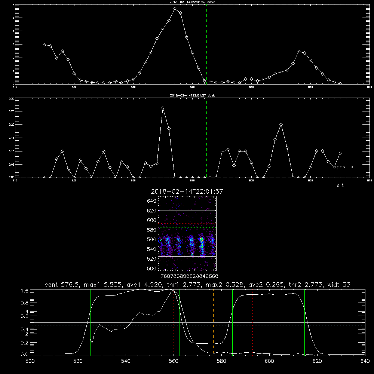This screenshot has width=374, height=374.
Task: Click the '640' label on bottom plot x-axis
Action: click(x=365, y=361)
